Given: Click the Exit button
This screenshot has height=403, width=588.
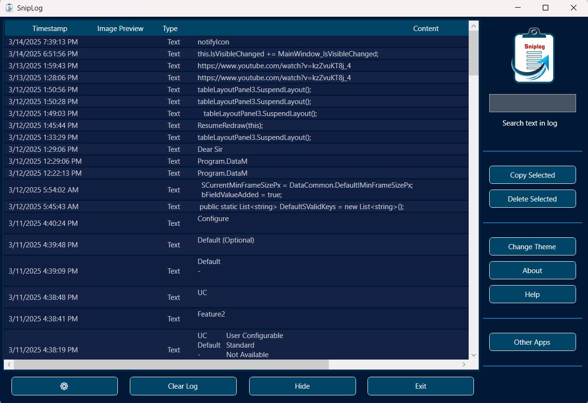Looking at the screenshot, I should (x=420, y=386).
